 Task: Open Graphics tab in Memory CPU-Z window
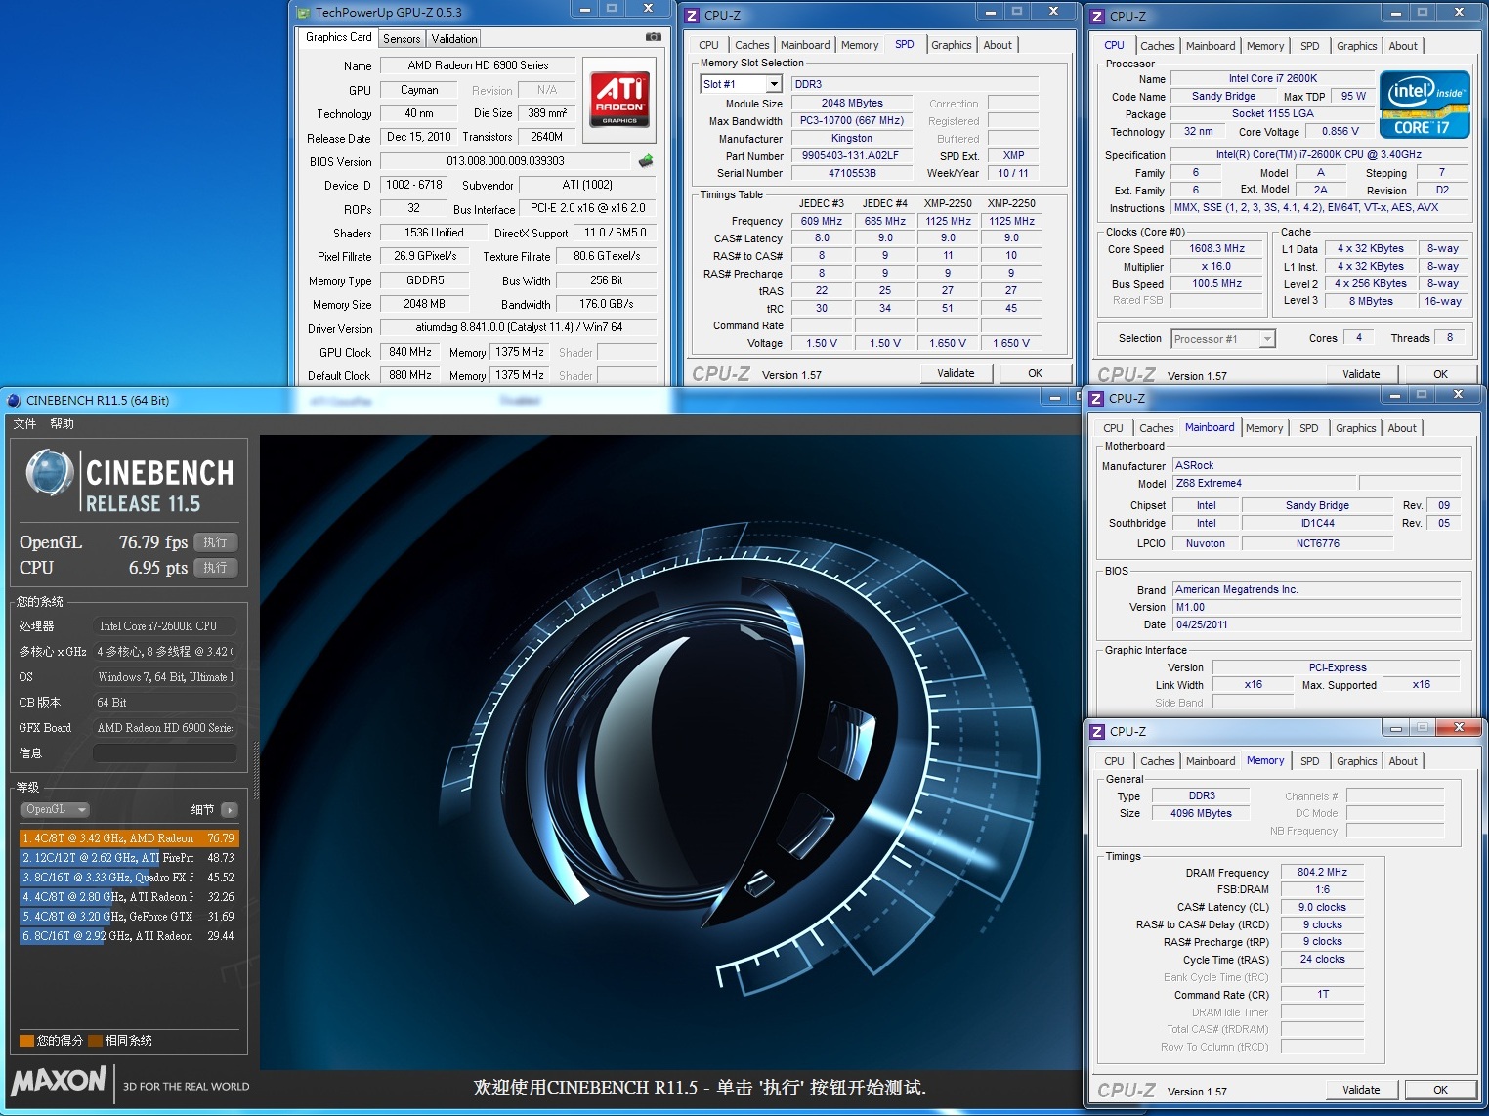pos(1356,761)
